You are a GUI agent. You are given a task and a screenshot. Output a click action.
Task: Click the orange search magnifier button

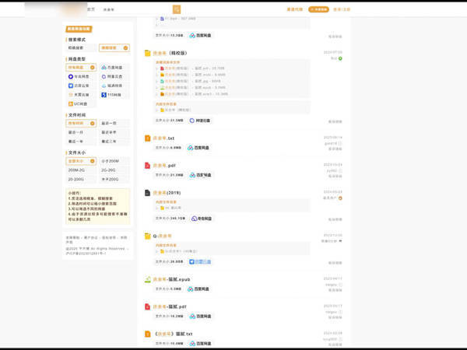click(176, 9)
